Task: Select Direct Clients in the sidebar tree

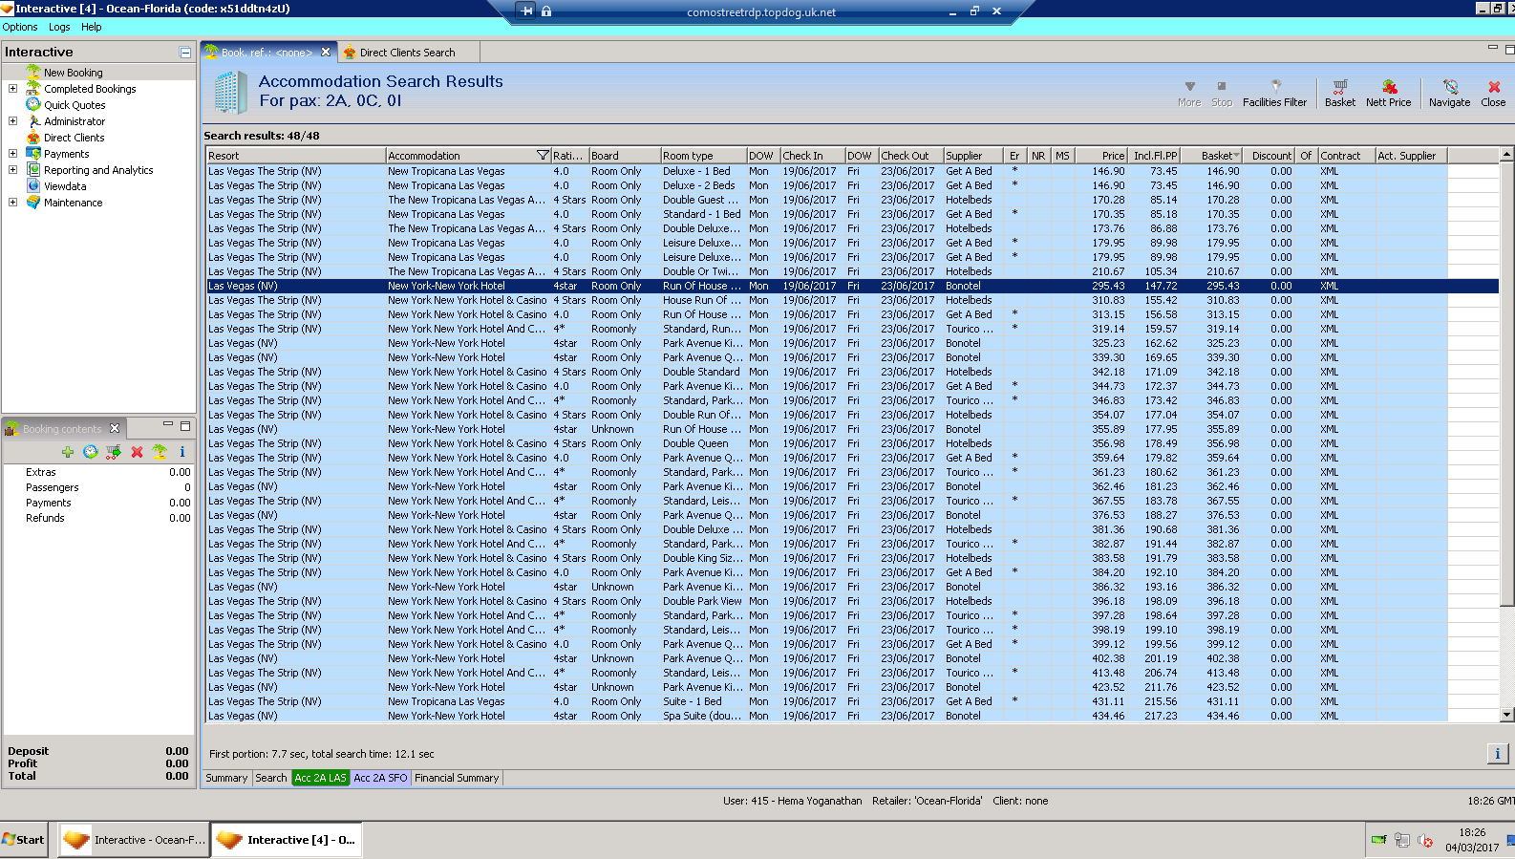Action: [74, 138]
